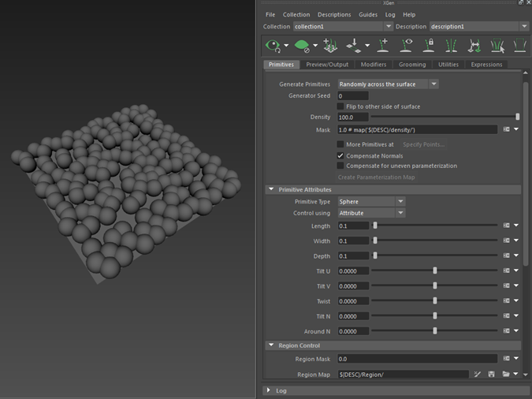
Task: Open the folder browse icon for Region Map
Action: tap(505, 375)
